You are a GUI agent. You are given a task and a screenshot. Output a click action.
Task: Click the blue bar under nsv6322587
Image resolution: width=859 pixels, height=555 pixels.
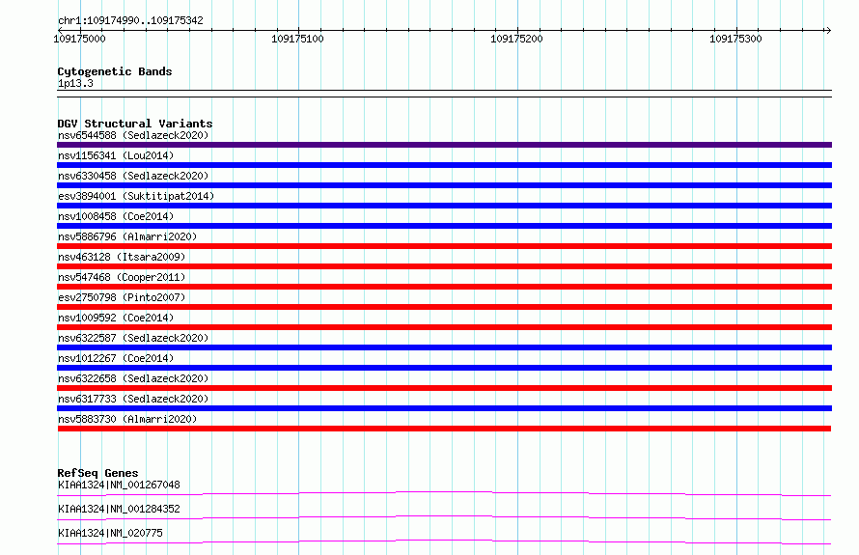[444, 347]
